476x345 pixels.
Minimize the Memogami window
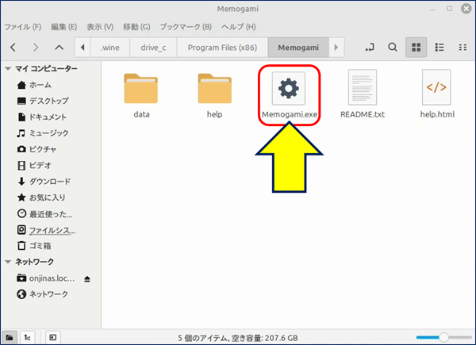point(433,10)
